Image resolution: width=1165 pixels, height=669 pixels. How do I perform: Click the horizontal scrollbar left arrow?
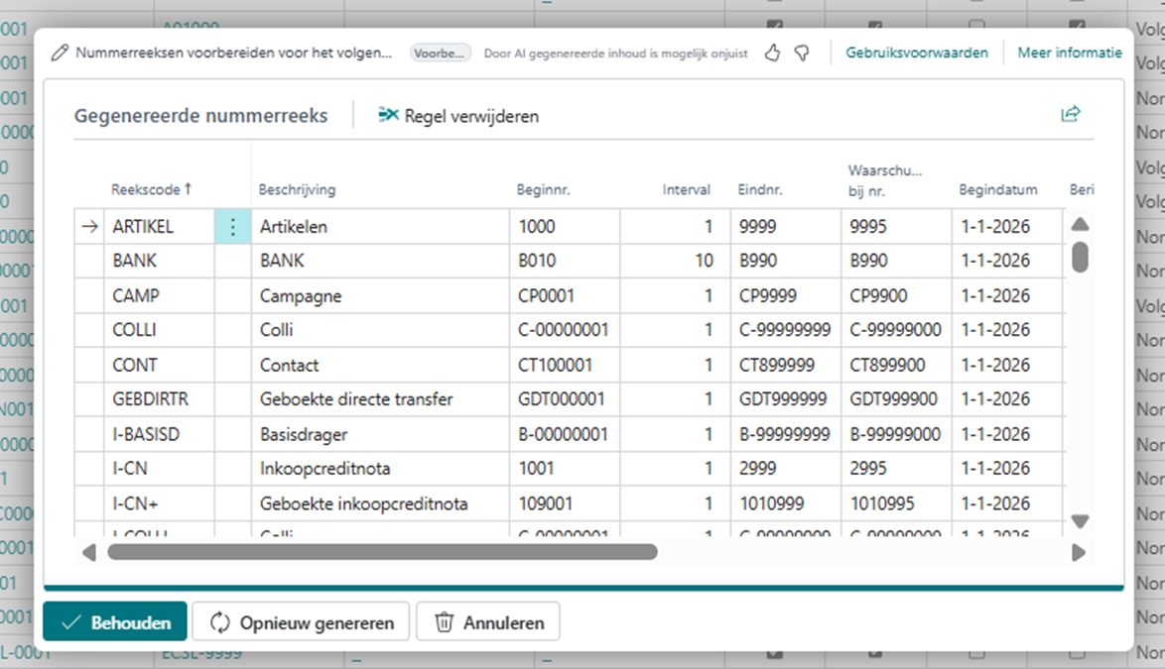coord(89,552)
